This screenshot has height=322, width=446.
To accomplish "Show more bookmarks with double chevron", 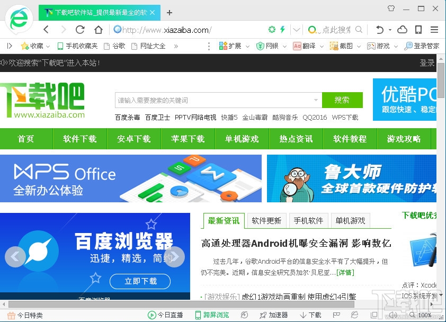I will 176,46.
